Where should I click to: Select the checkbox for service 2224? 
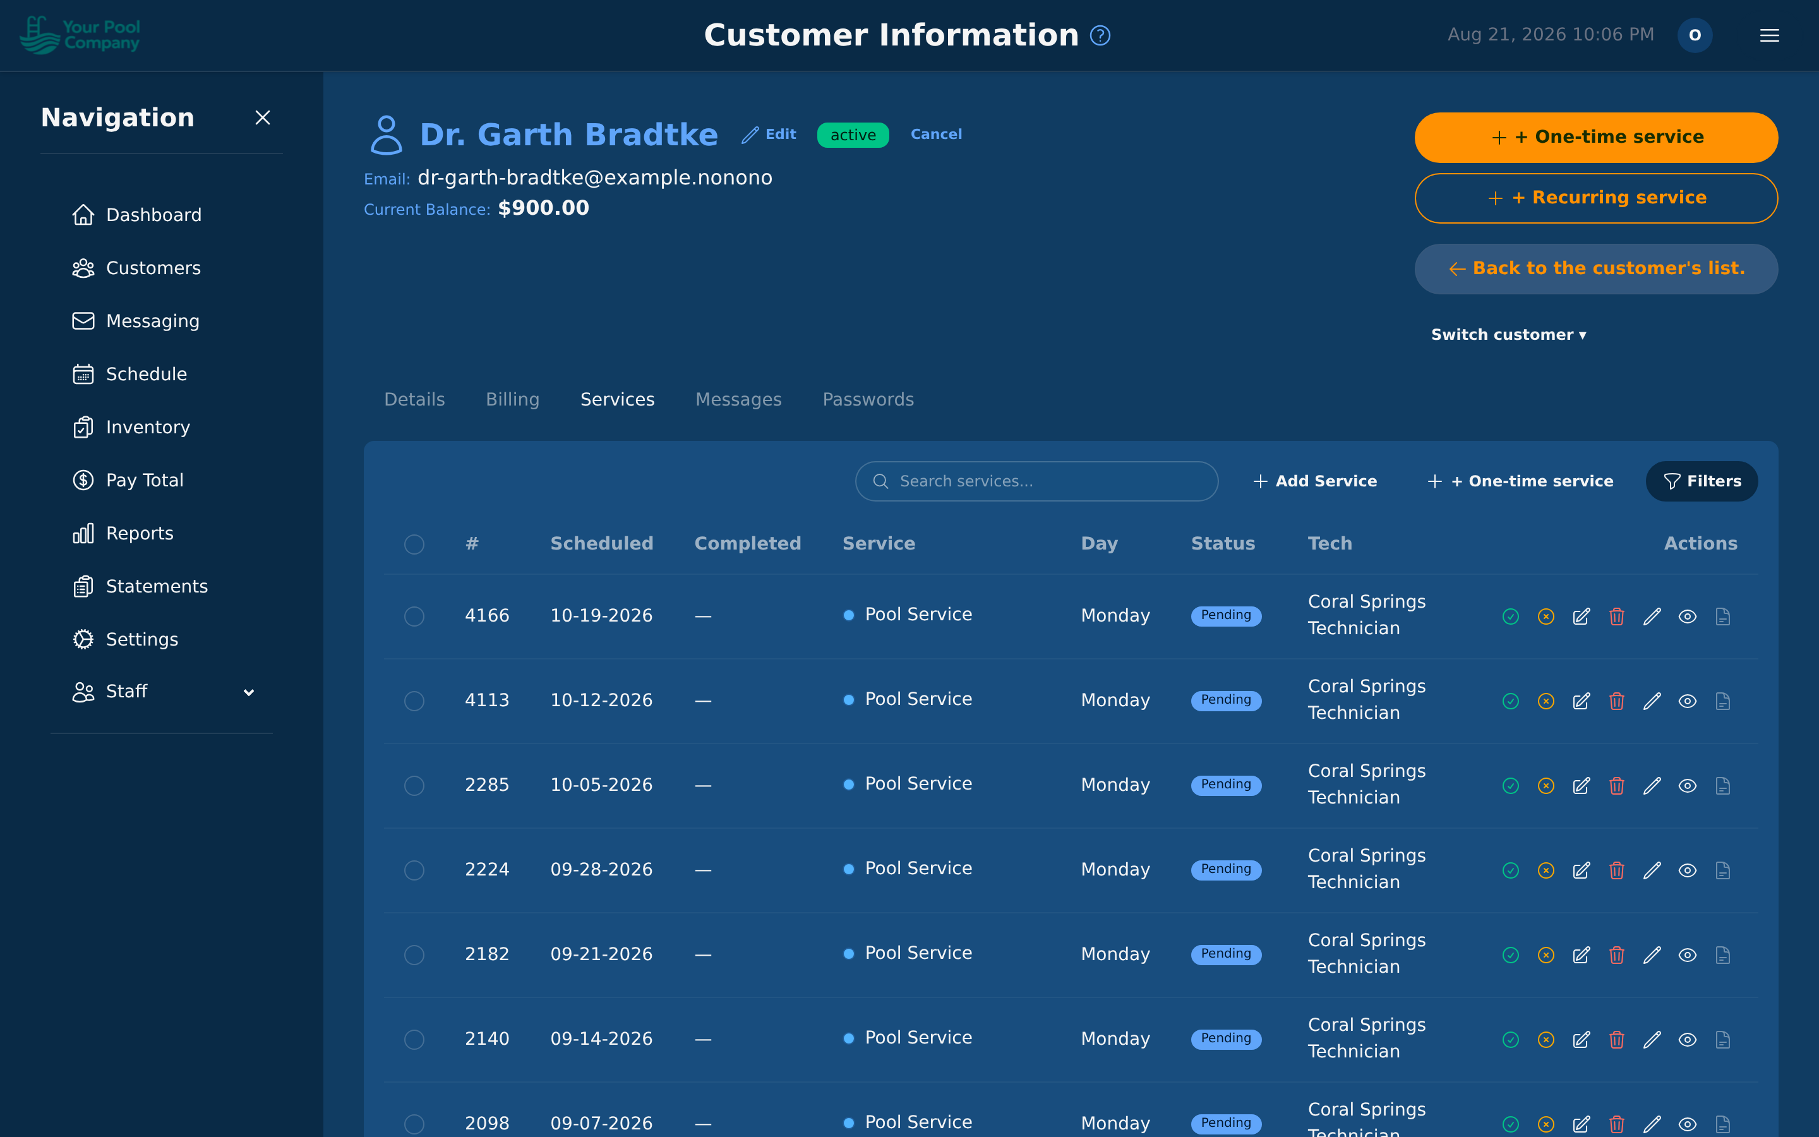click(x=414, y=871)
